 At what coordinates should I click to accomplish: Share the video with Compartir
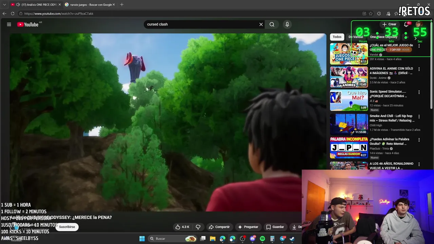219,227
